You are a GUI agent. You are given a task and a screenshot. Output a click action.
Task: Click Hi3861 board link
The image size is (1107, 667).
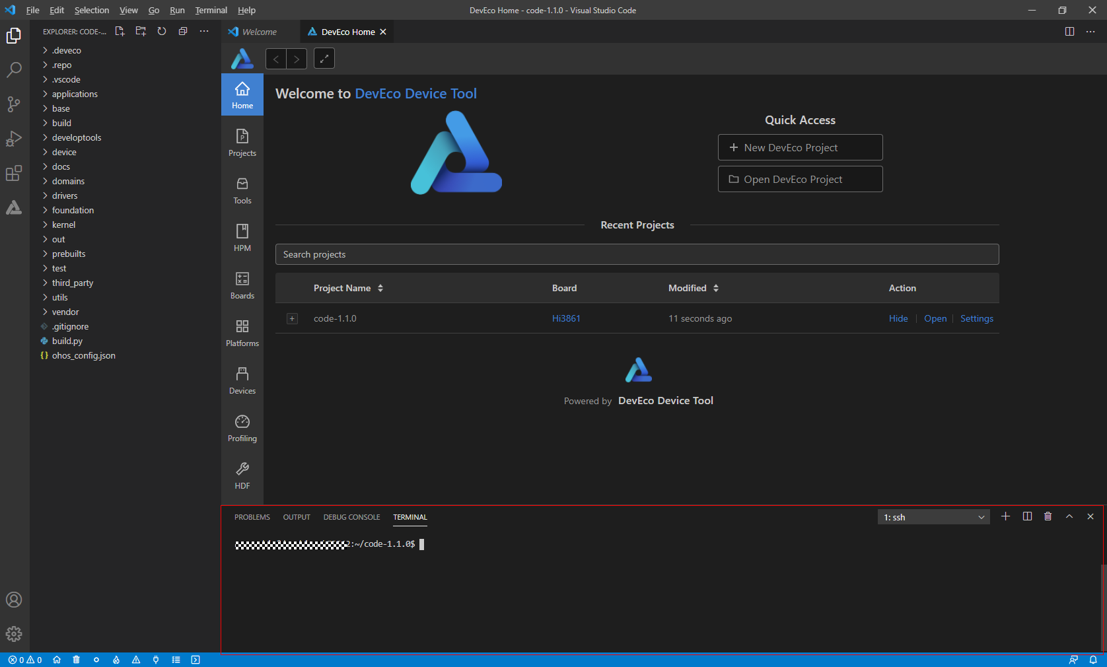(x=566, y=318)
